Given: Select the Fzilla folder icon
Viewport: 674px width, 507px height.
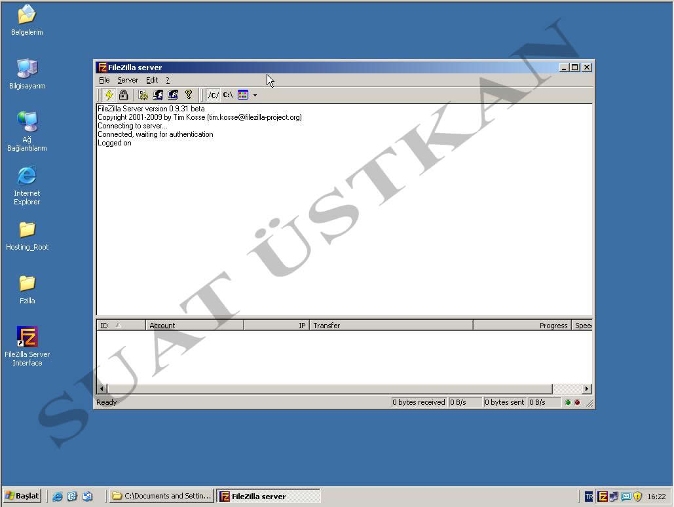Looking at the screenshot, I should pos(27,290).
